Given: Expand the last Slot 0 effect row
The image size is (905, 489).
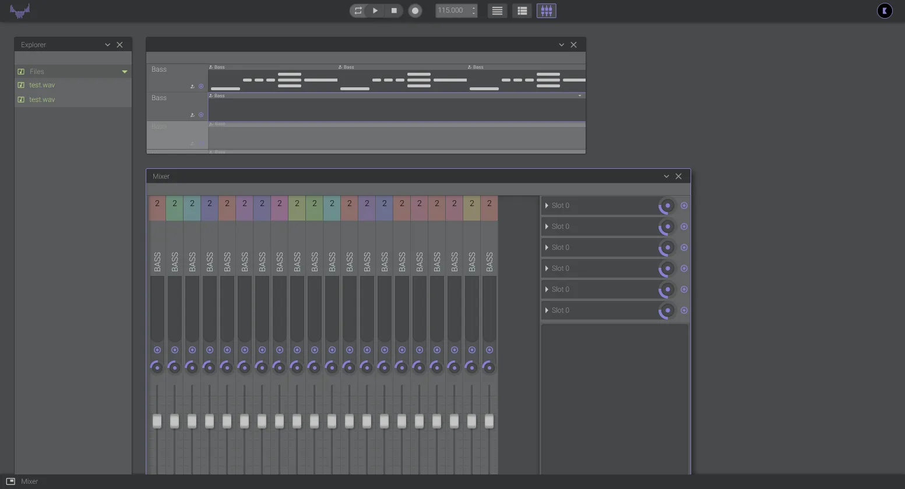Looking at the screenshot, I should point(547,310).
